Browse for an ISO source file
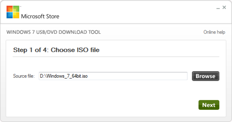Image resolution: width=232 pixels, height=122 pixels. pos(205,76)
